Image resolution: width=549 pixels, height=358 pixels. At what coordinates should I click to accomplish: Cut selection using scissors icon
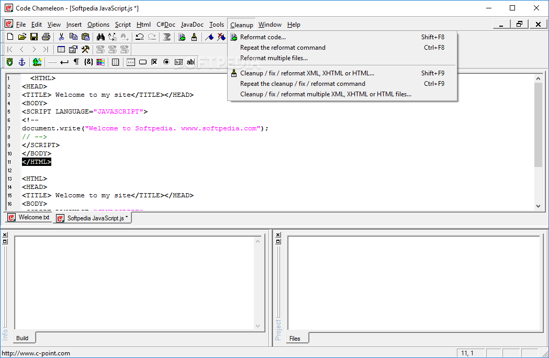[x=62, y=37]
